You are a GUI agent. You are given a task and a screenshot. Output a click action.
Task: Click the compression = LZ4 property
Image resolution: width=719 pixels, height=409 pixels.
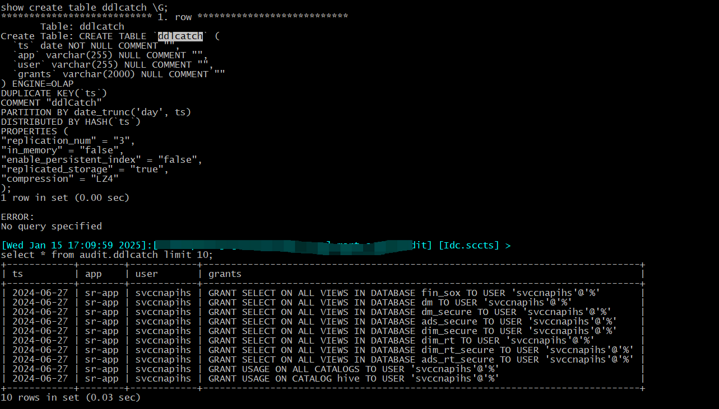pyautogui.click(x=60, y=178)
